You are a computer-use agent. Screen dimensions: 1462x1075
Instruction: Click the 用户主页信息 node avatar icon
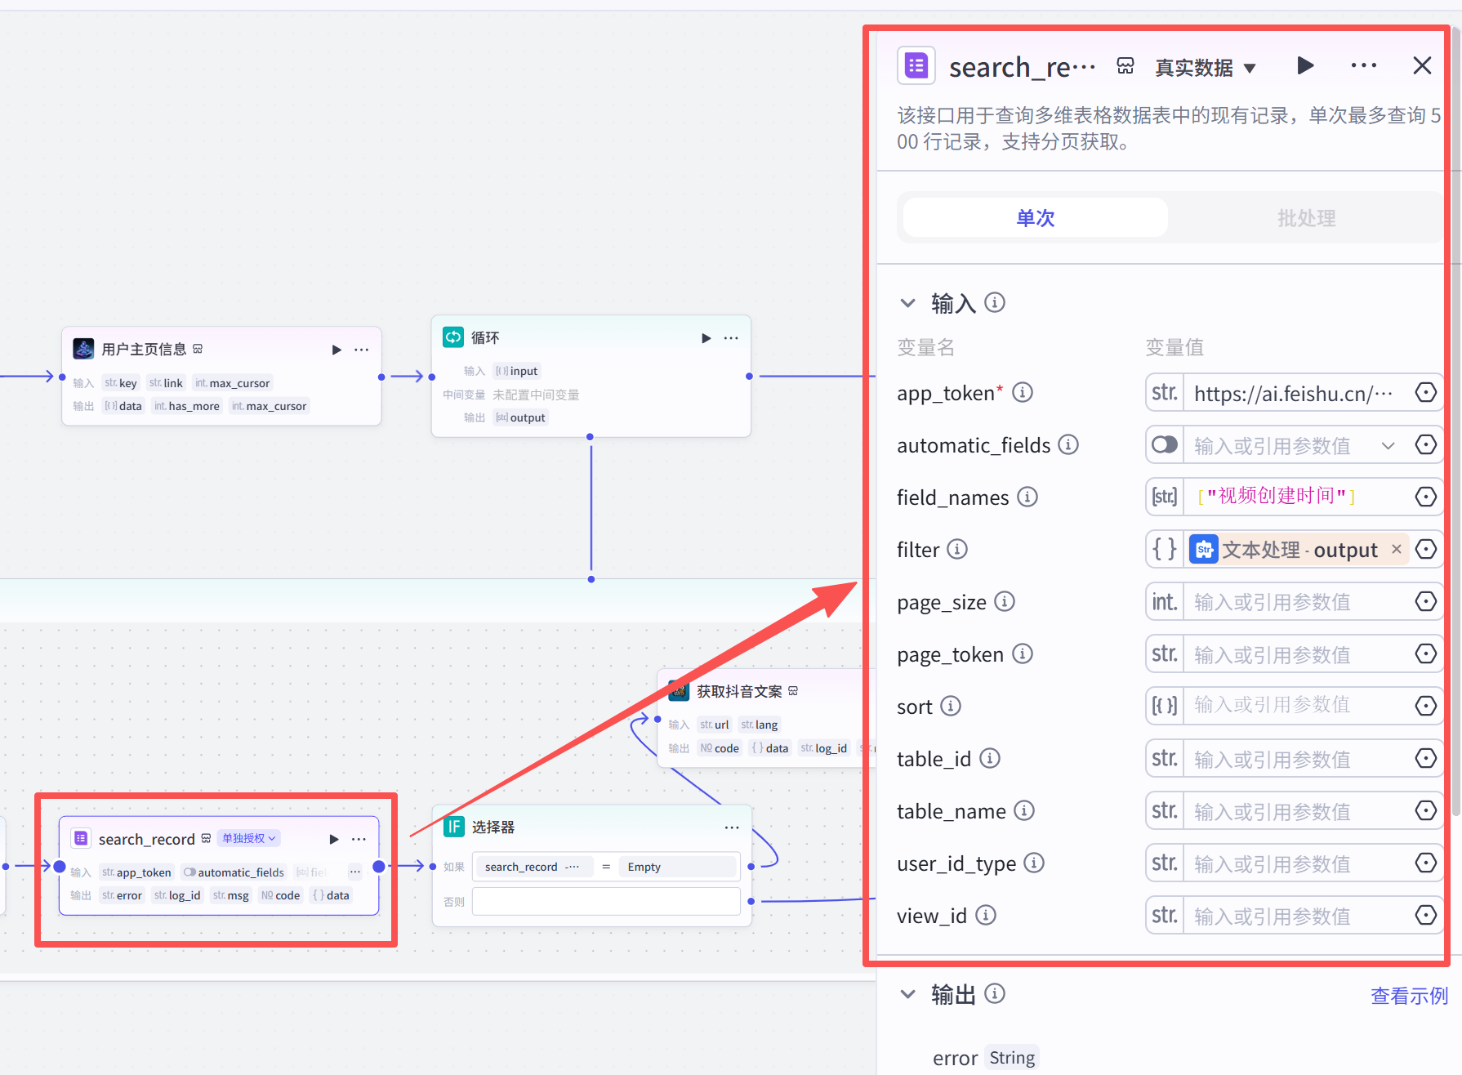click(x=83, y=349)
